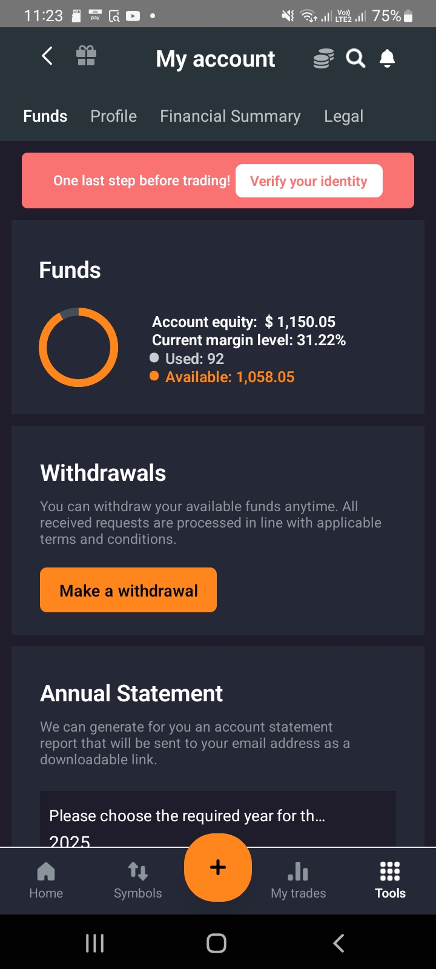Tap Make a withdrawal button
The width and height of the screenshot is (436, 969).
[128, 590]
